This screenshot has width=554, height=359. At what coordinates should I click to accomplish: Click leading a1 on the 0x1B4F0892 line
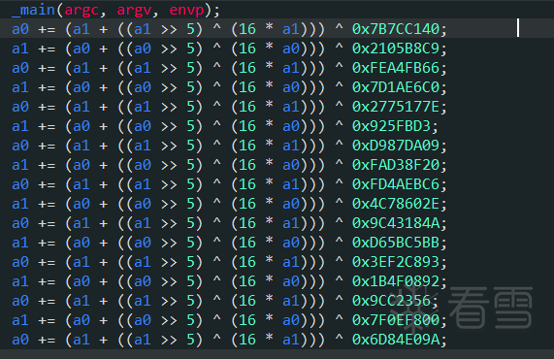tap(20, 281)
